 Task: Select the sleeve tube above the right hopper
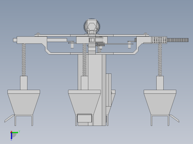click(x=160, y=83)
